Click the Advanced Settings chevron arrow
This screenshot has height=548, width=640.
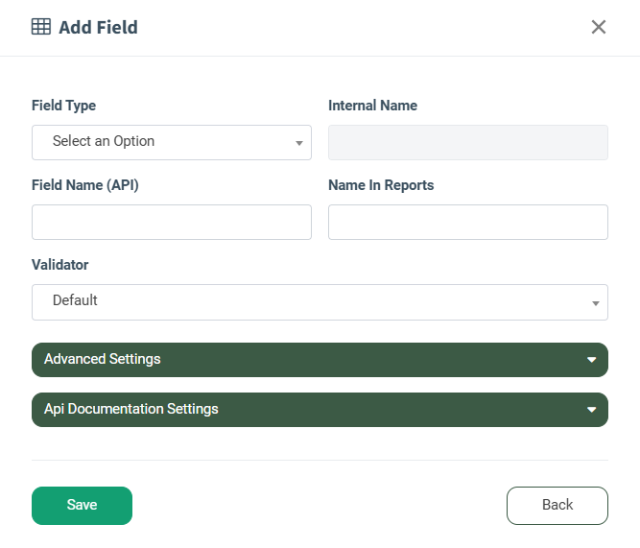(592, 360)
